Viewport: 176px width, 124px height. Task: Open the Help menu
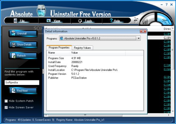click(117, 21)
